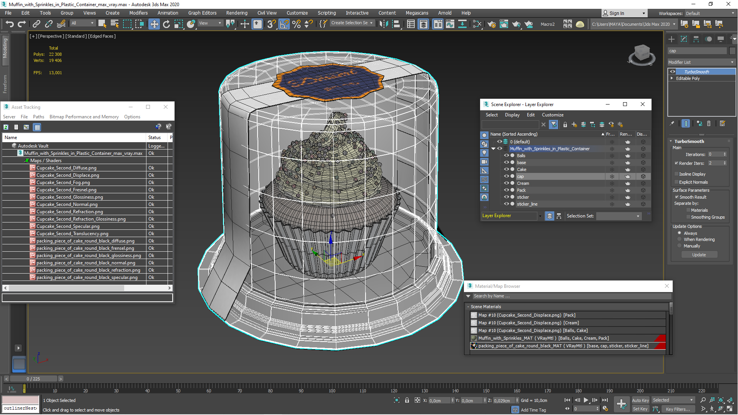Viewport: 738px width, 415px height.
Task: Expand the Editable Poly modifier
Action: coord(672,78)
